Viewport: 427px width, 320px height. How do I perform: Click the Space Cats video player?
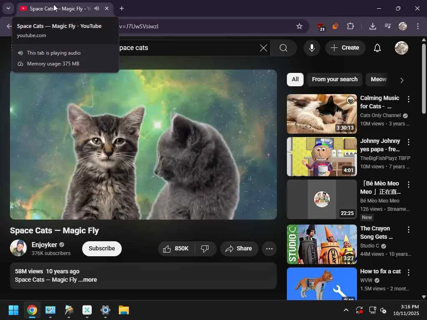(143, 145)
